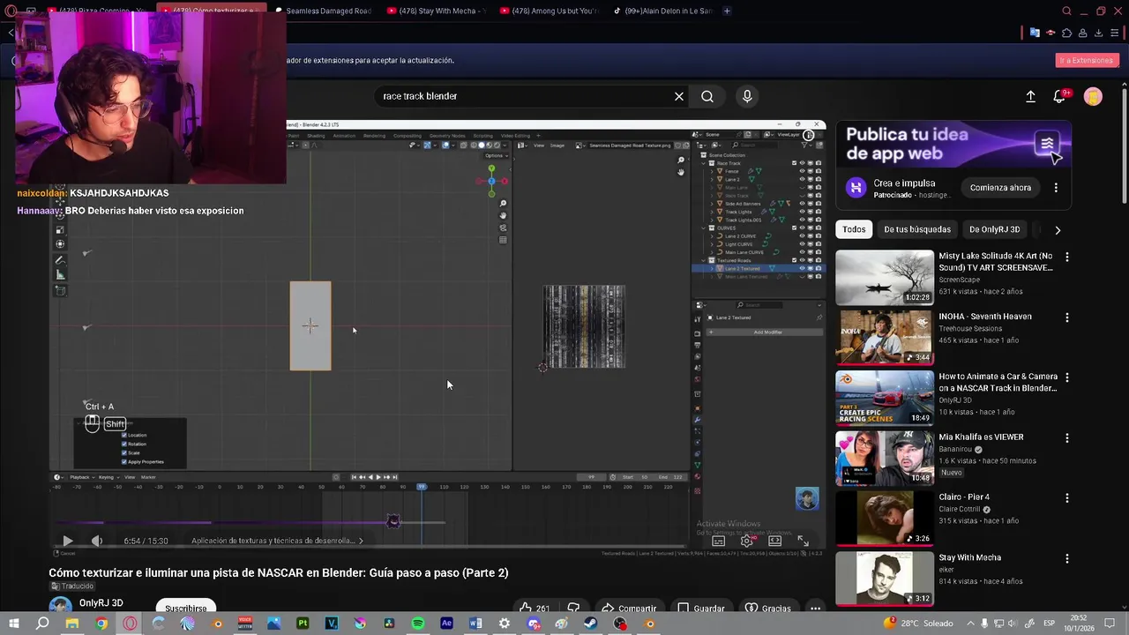
Task: Select the De OnlyRJ 3D chip
Action: pos(994,229)
